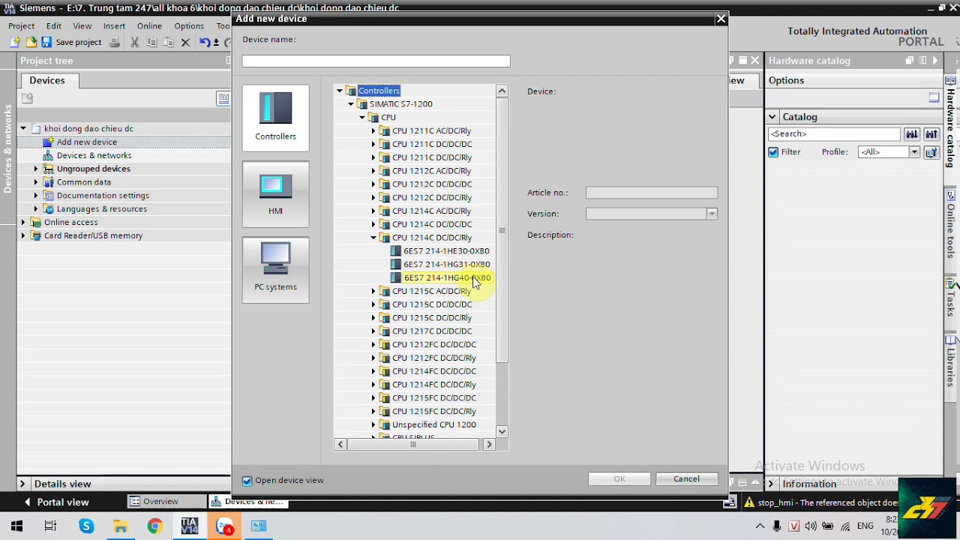
Task: Select the Controllers device category
Action: click(275, 117)
